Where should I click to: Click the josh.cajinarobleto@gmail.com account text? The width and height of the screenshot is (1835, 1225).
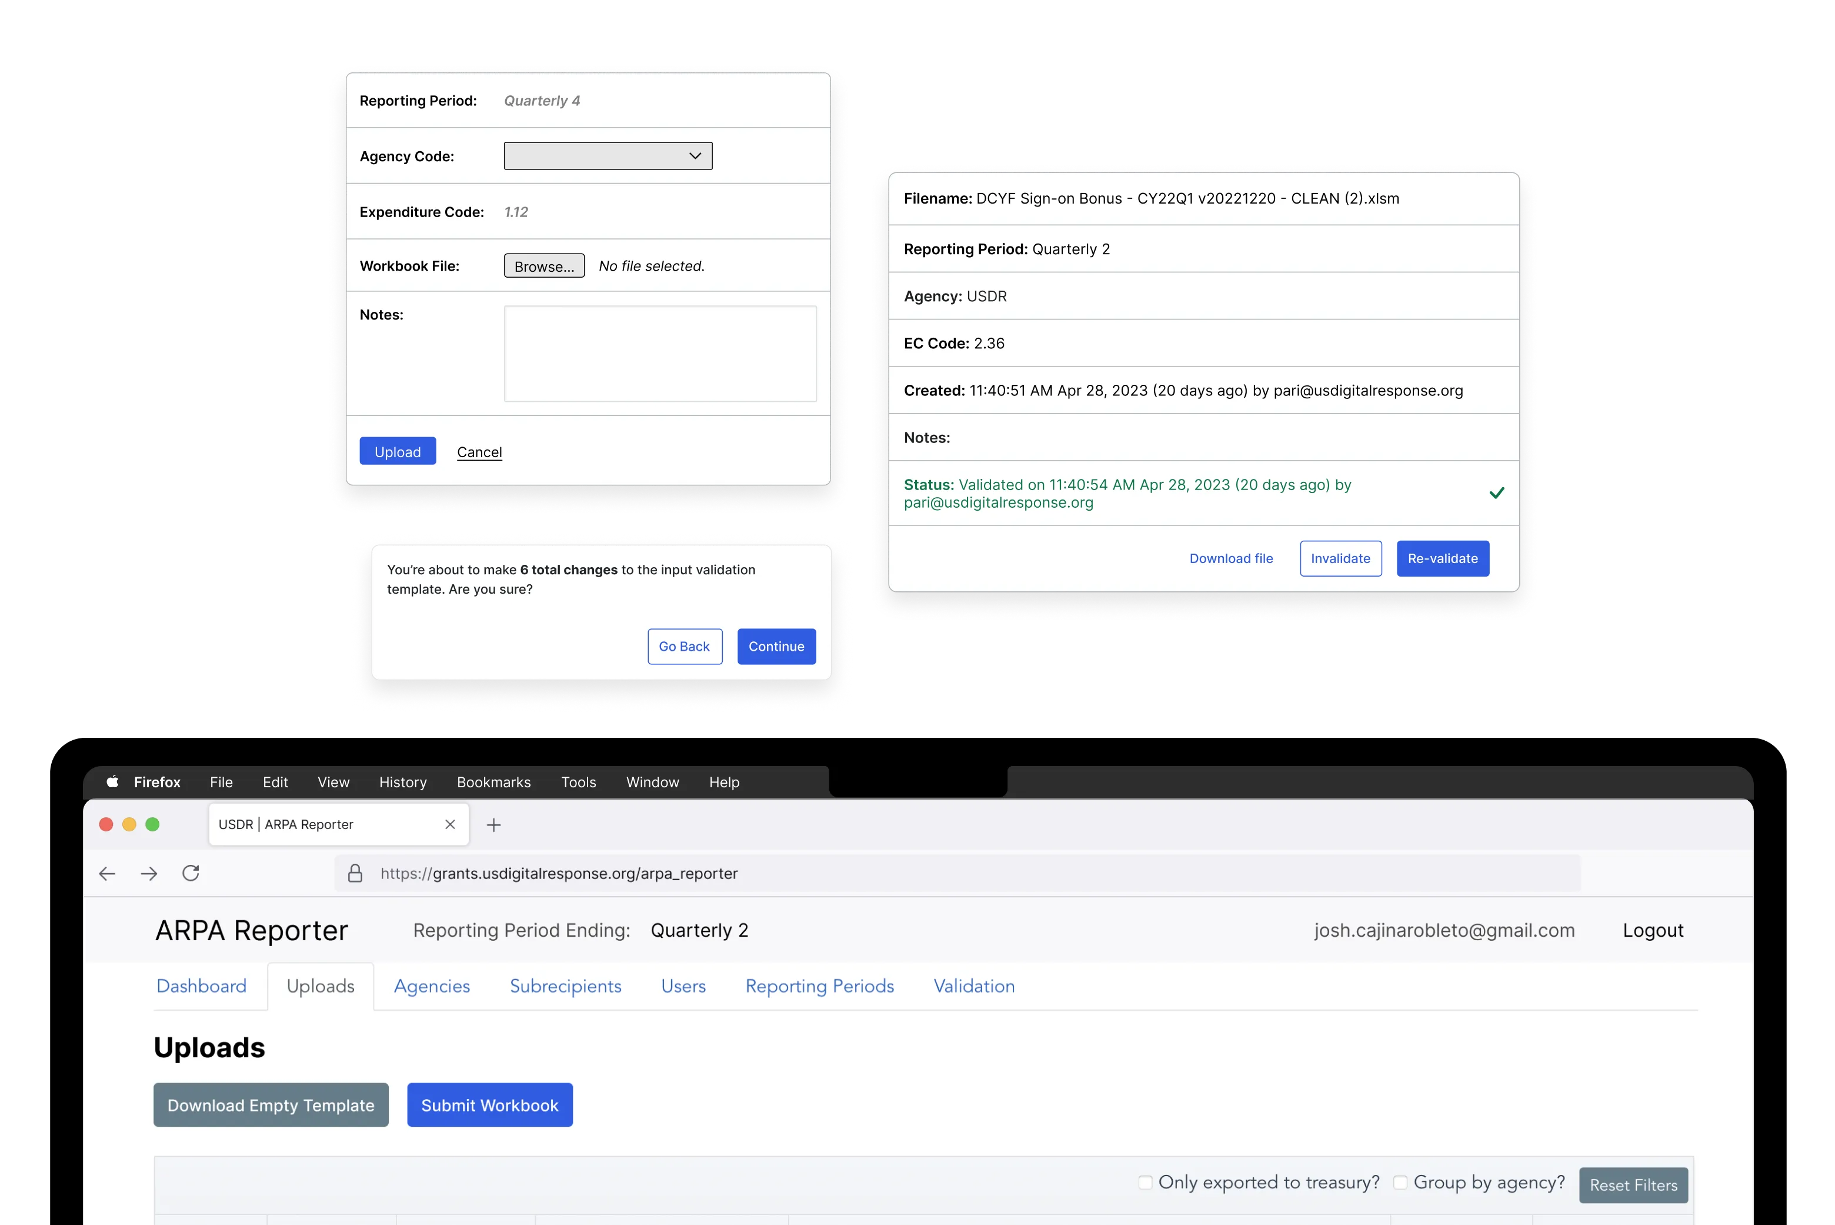[1444, 930]
